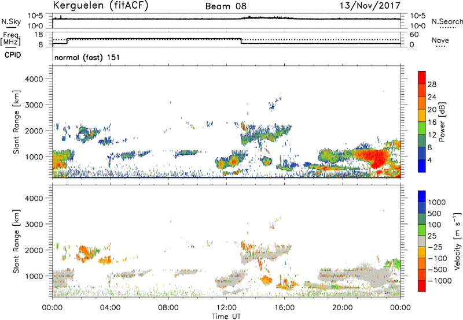Click the date "13/Nov/2017"
This screenshot has width=463, height=320.
pos(370,6)
